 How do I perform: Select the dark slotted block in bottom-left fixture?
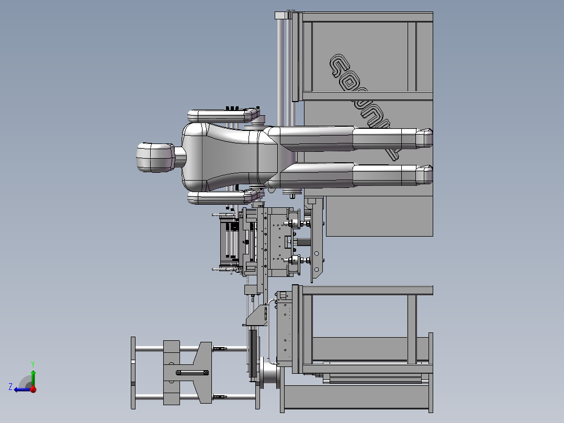(x=193, y=373)
